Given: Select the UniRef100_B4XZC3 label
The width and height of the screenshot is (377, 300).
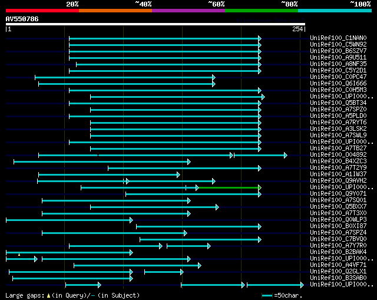Looking at the screenshot, I should tap(338, 161).
